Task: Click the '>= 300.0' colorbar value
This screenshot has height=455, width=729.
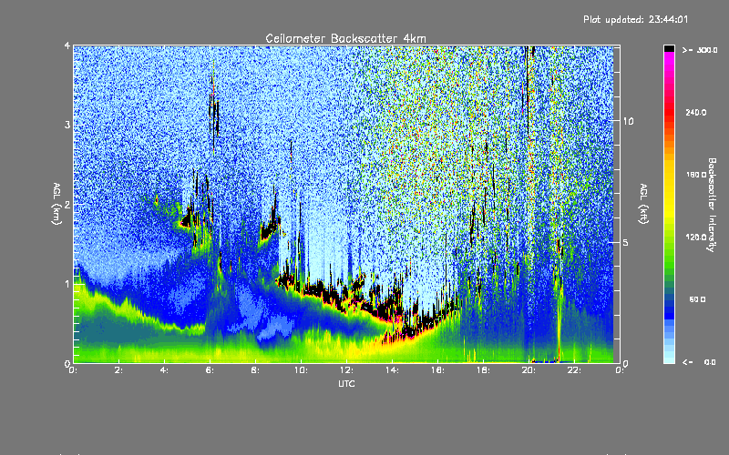Action: (x=700, y=50)
